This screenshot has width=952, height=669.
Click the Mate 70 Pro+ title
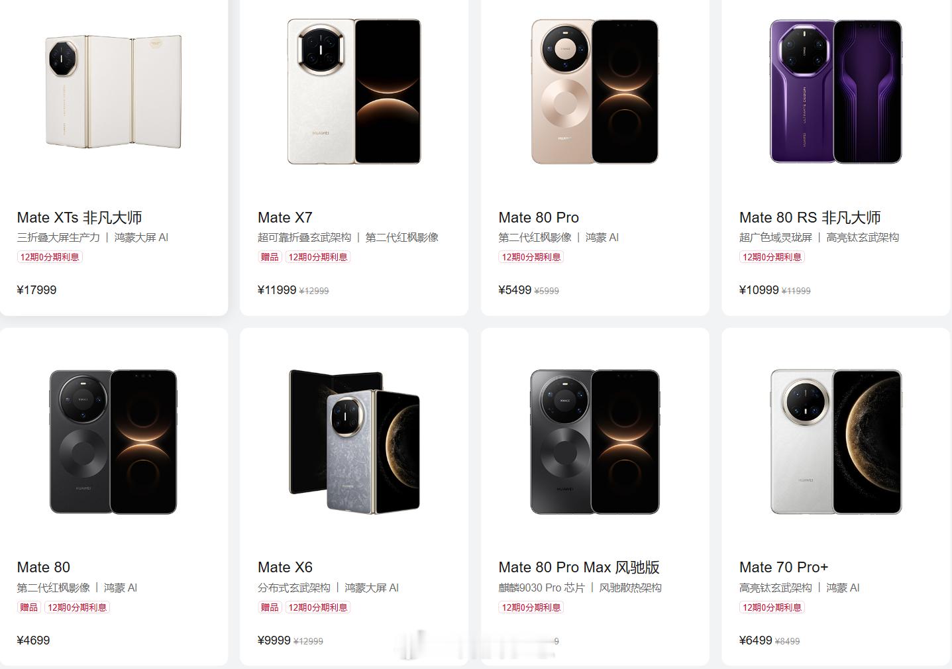784,567
